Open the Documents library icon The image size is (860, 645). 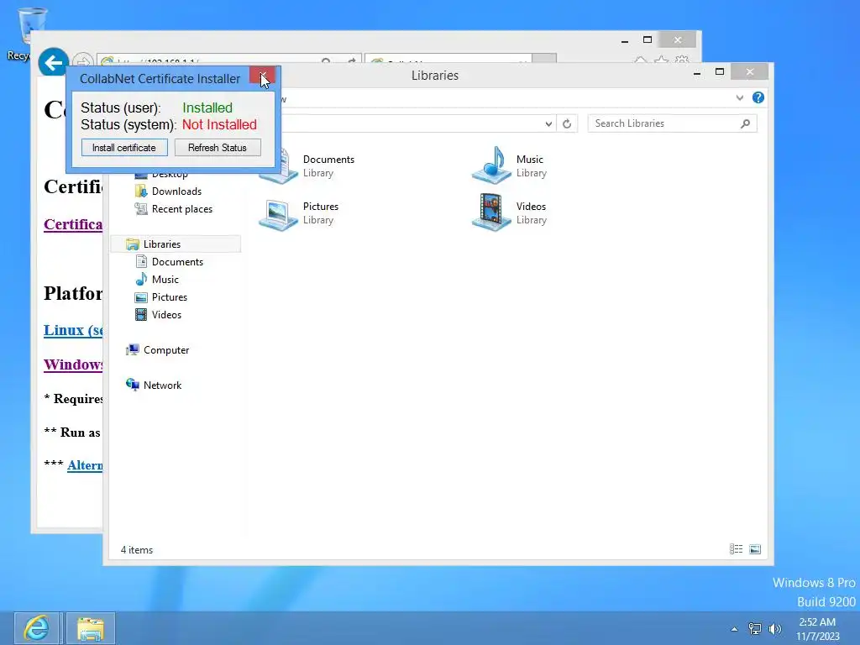[x=279, y=167]
